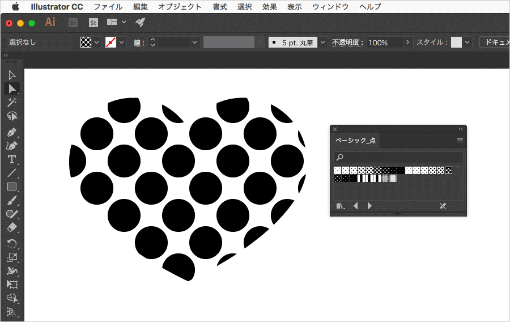The height and width of the screenshot is (322, 510).
Task: Collapse the swatch panel with double arrows
Action: click(461, 129)
